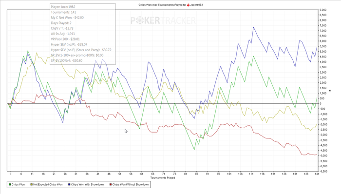This screenshot has width=341, height=194.
Task: Click the 9,000 y-axis value
Action: (x=323, y=10)
